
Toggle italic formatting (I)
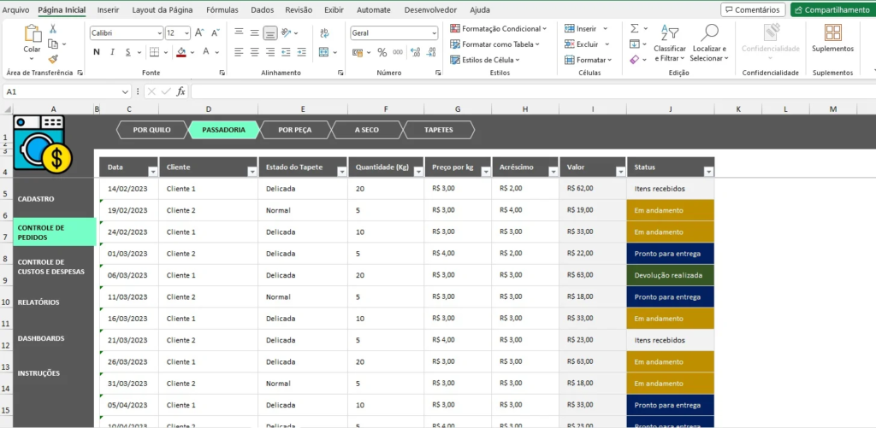(x=114, y=52)
